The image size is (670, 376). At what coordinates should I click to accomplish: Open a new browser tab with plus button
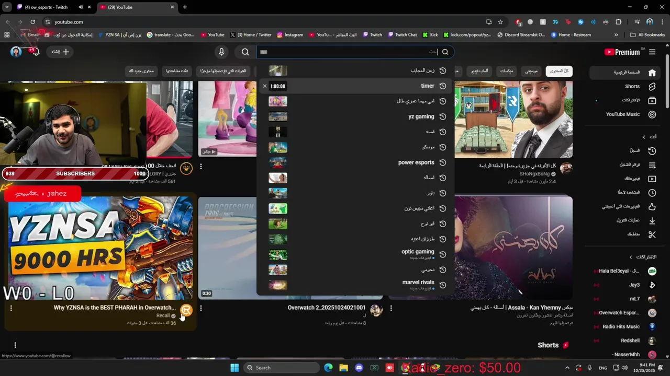click(x=185, y=7)
